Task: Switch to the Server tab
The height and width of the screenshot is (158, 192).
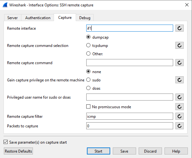Action: 12,18
